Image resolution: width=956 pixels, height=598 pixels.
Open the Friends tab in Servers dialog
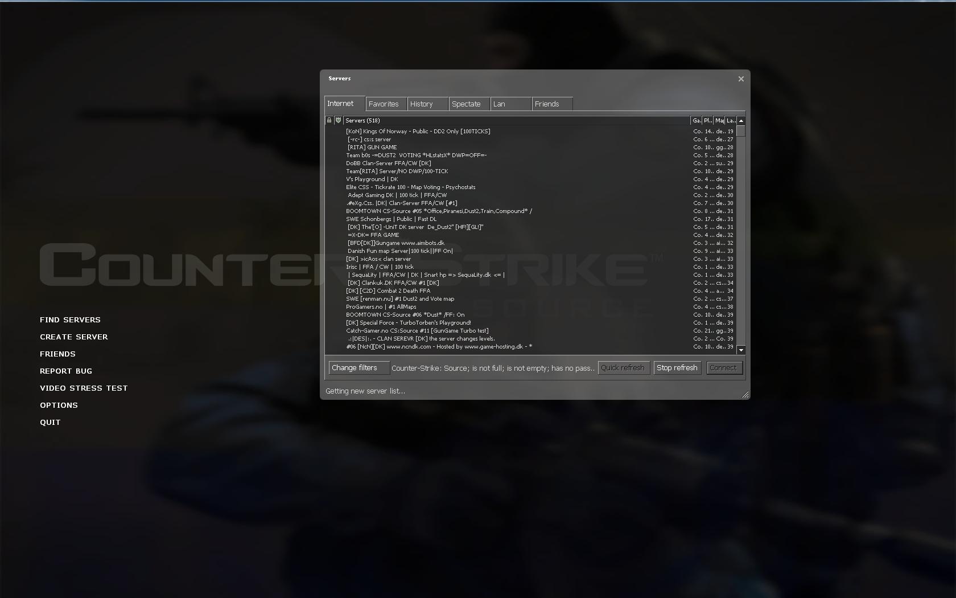click(553, 104)
